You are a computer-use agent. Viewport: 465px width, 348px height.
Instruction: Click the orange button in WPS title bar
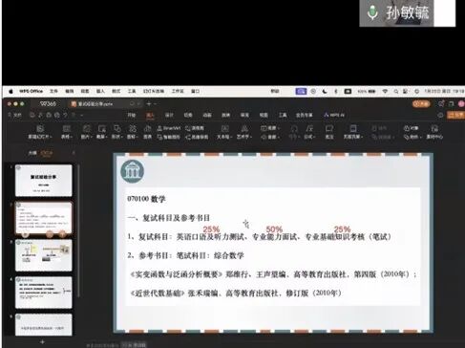[421, 103]
